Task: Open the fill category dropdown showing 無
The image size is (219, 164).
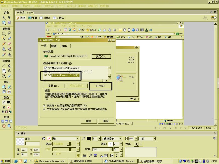Action: coord(66,139)
